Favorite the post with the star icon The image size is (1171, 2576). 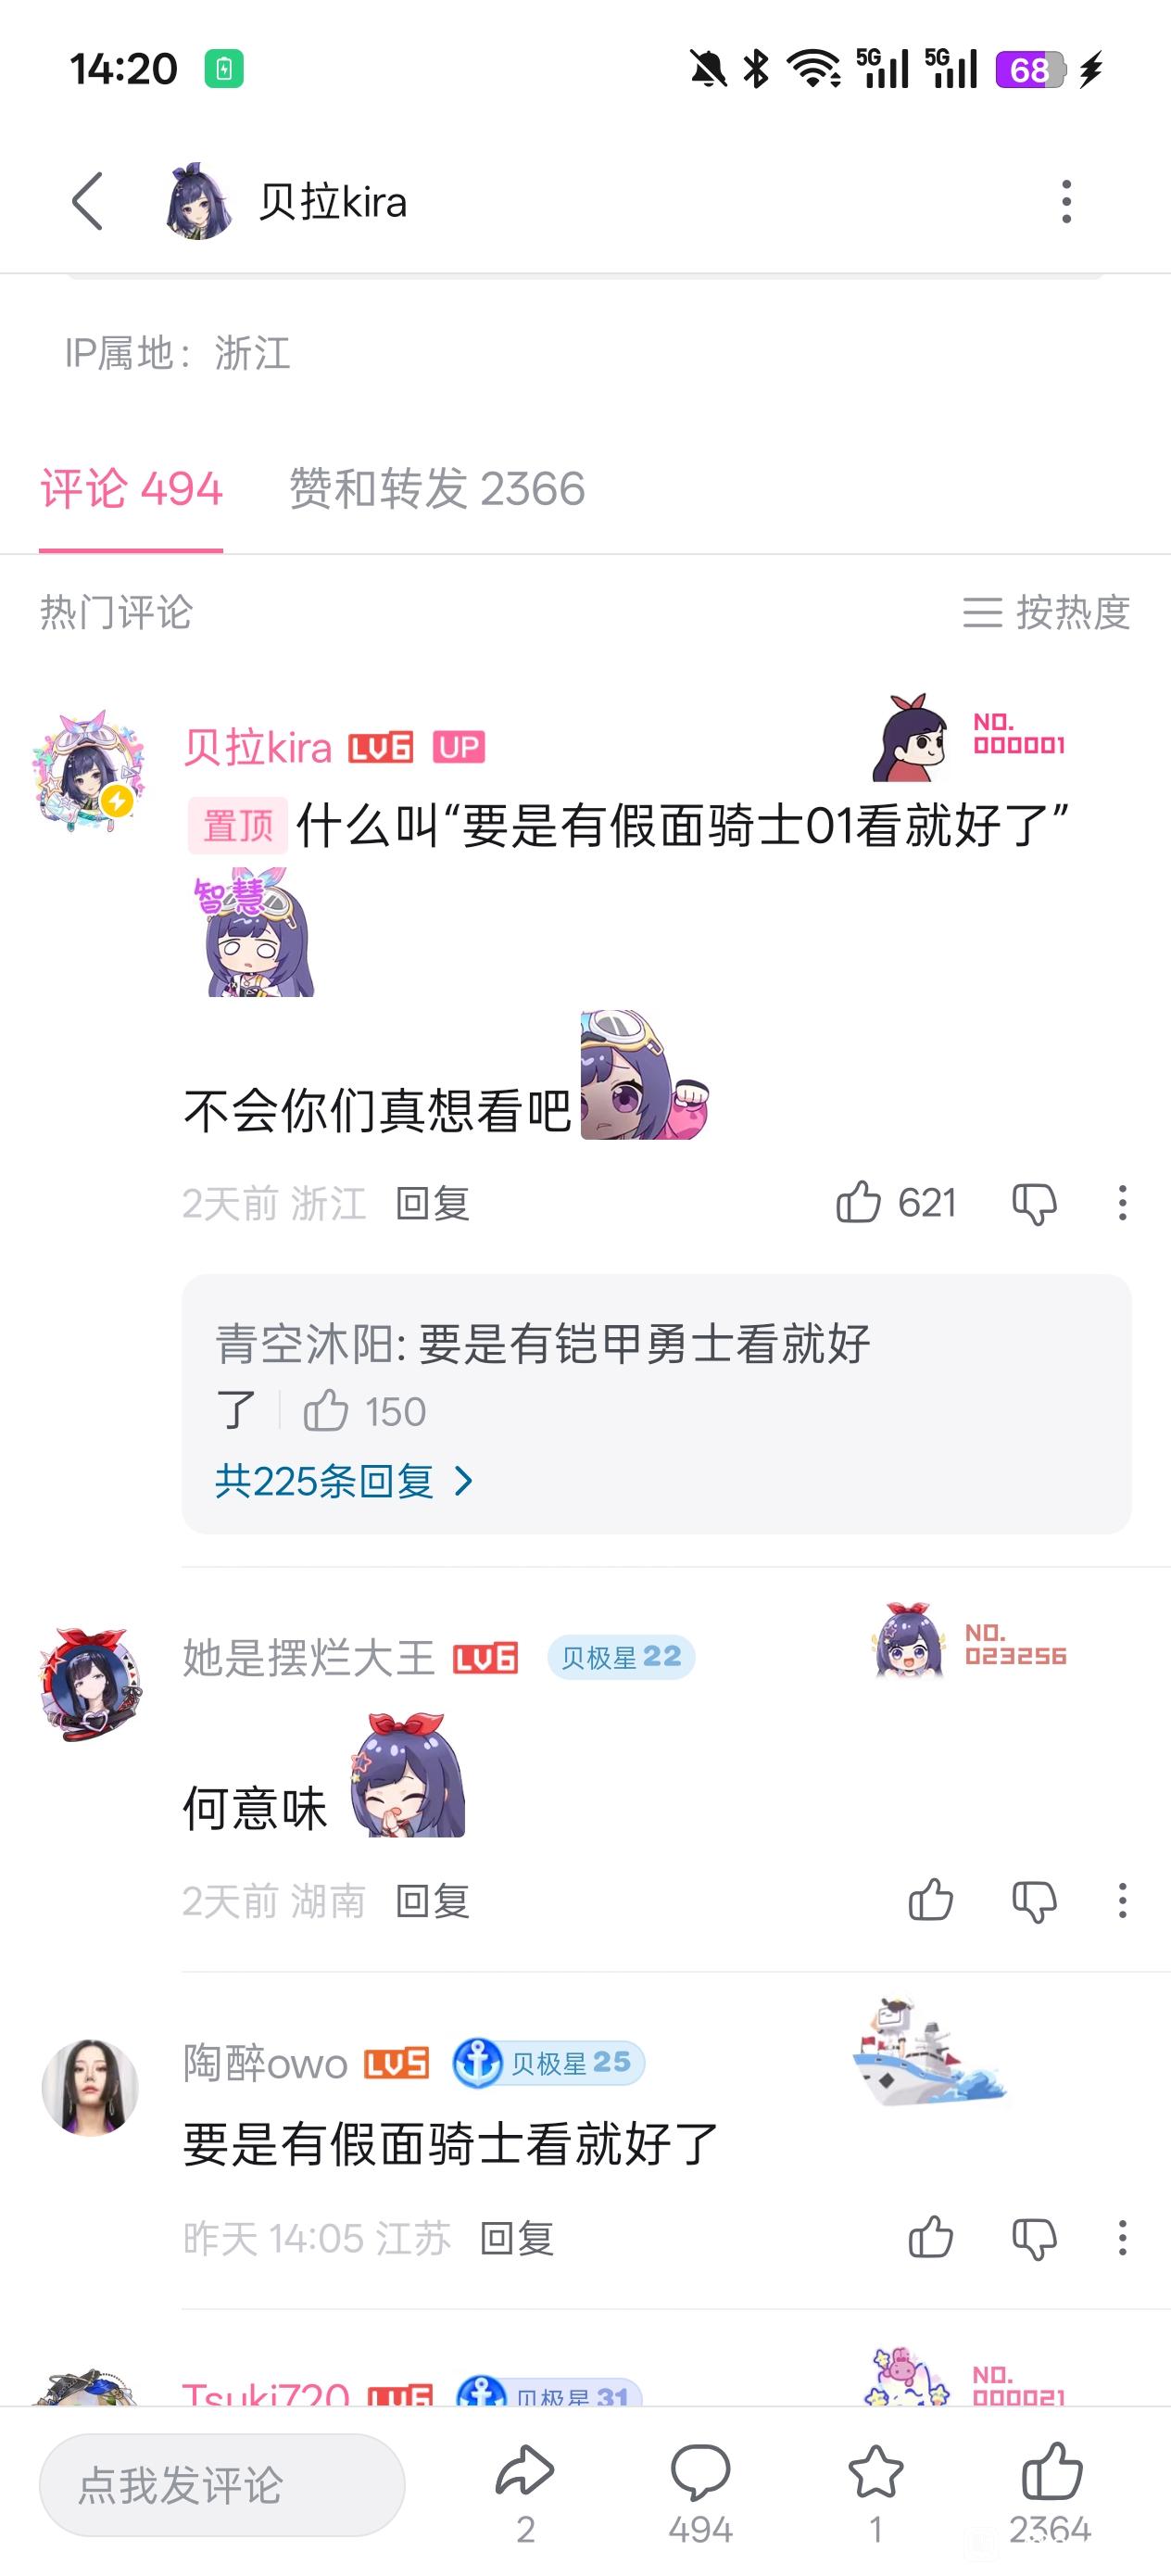[875, 2471]
